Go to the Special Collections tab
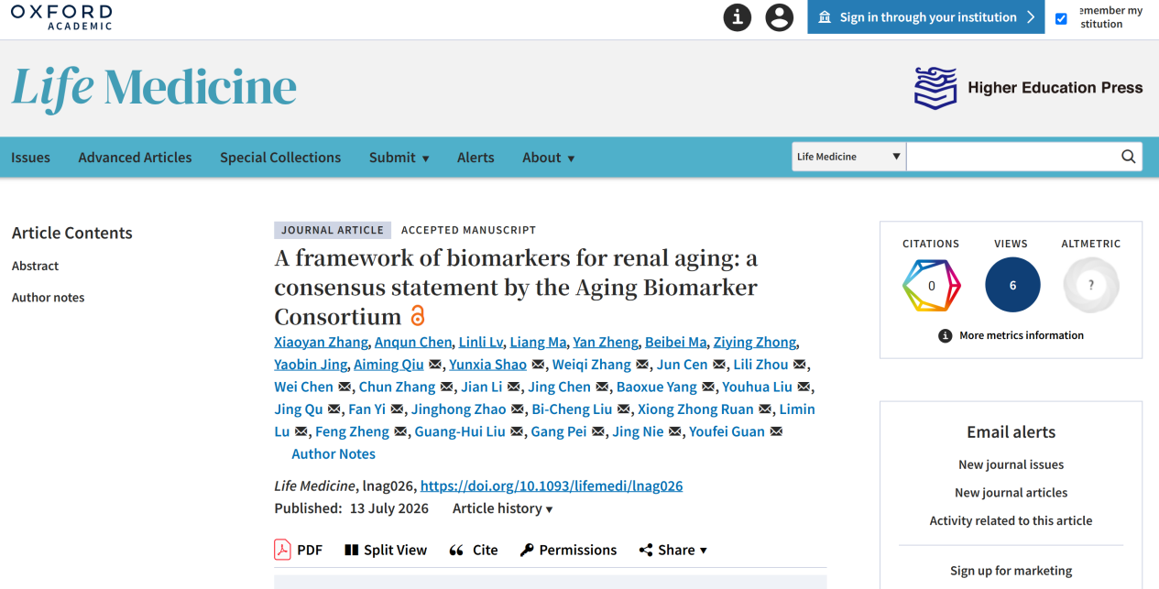The height and width of the screenshot is (589, 1159). [280, 158]
